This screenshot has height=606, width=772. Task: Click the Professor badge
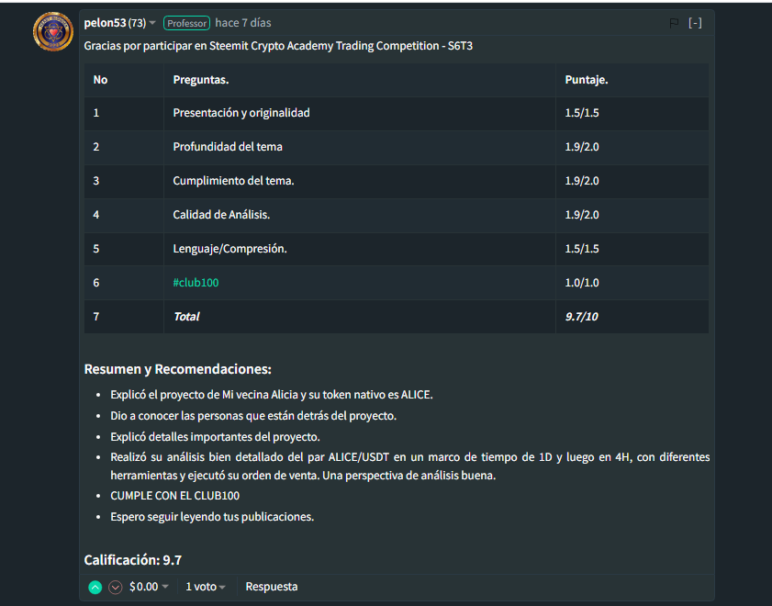click(x=186, y=23)
